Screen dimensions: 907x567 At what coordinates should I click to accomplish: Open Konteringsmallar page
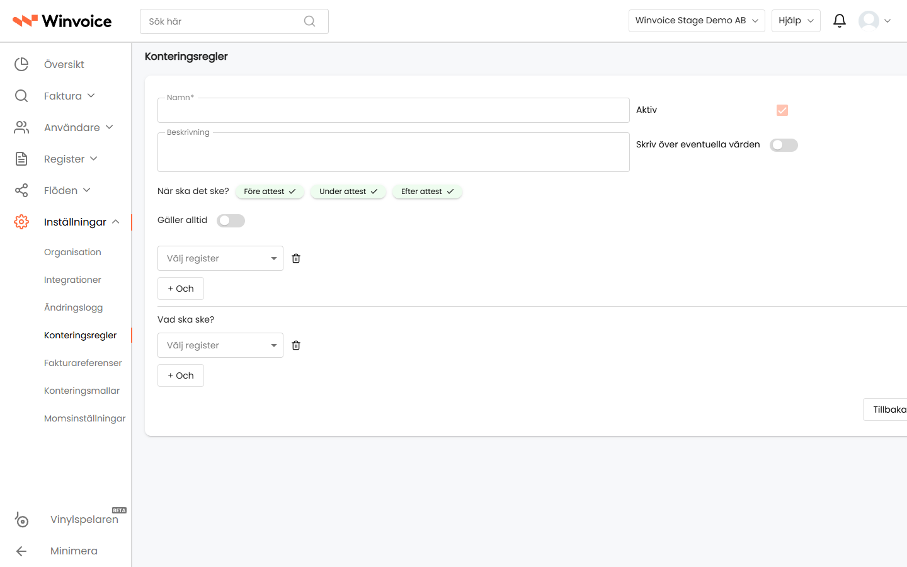tap(82, 391)
